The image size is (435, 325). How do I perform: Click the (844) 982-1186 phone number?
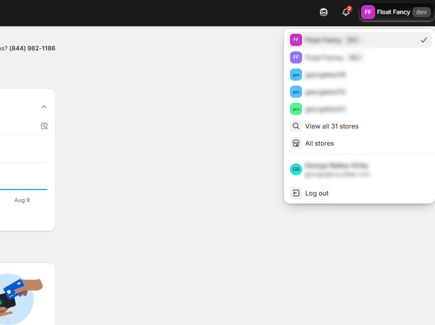[x=32, y=48]
